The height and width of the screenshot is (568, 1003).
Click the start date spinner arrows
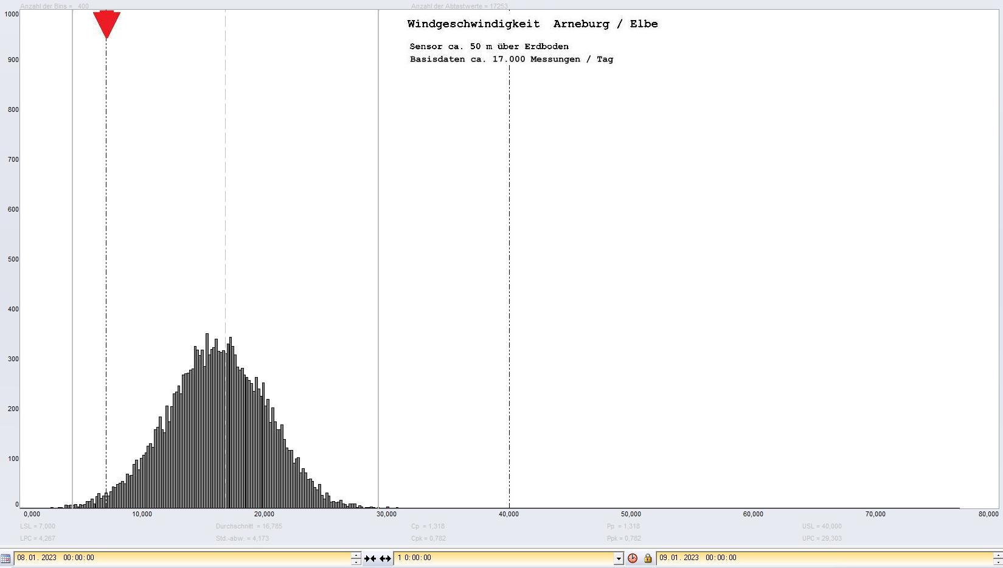coord(356,558)
